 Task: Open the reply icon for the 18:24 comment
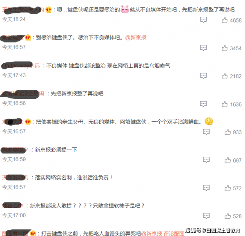point(203,20)
